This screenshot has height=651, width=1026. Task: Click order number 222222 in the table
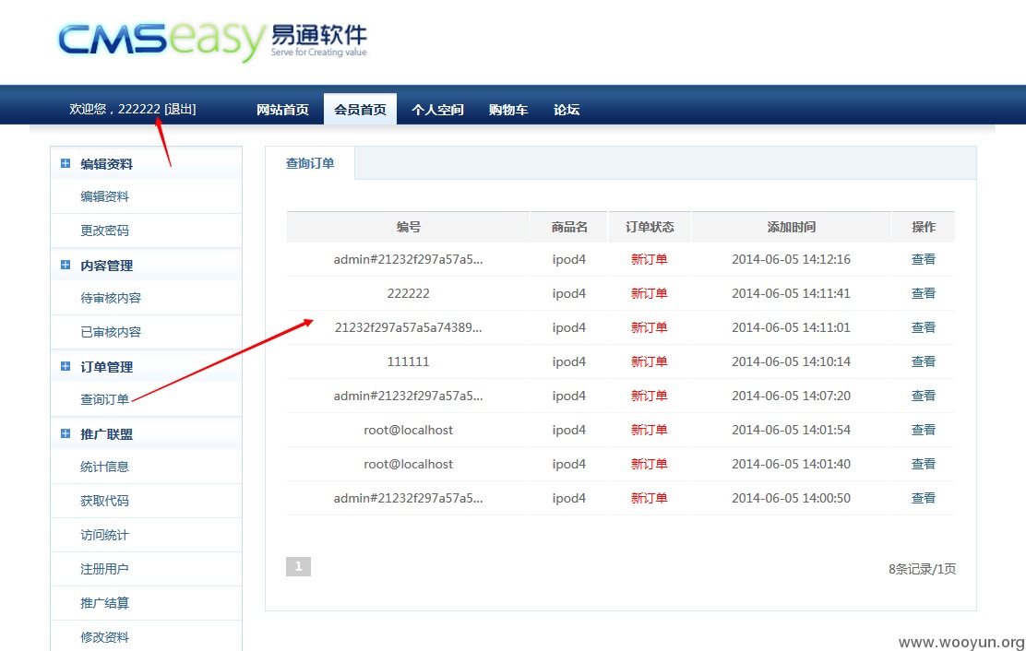tap(409, 293)
